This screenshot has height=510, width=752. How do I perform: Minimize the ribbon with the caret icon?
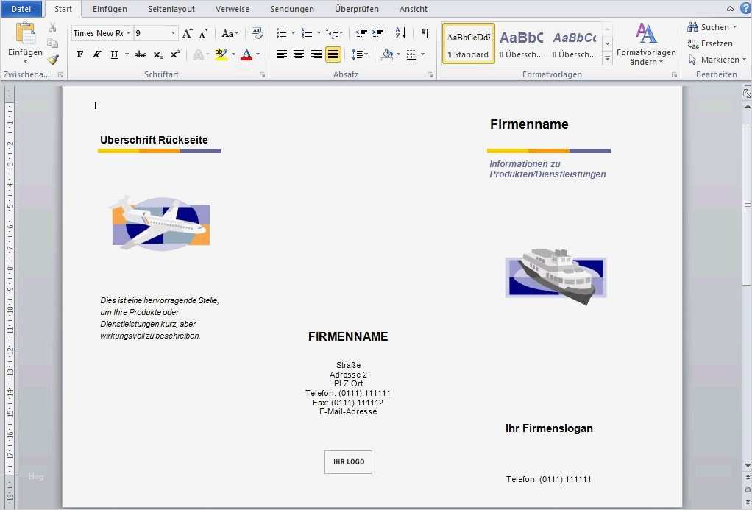[730, 9]
